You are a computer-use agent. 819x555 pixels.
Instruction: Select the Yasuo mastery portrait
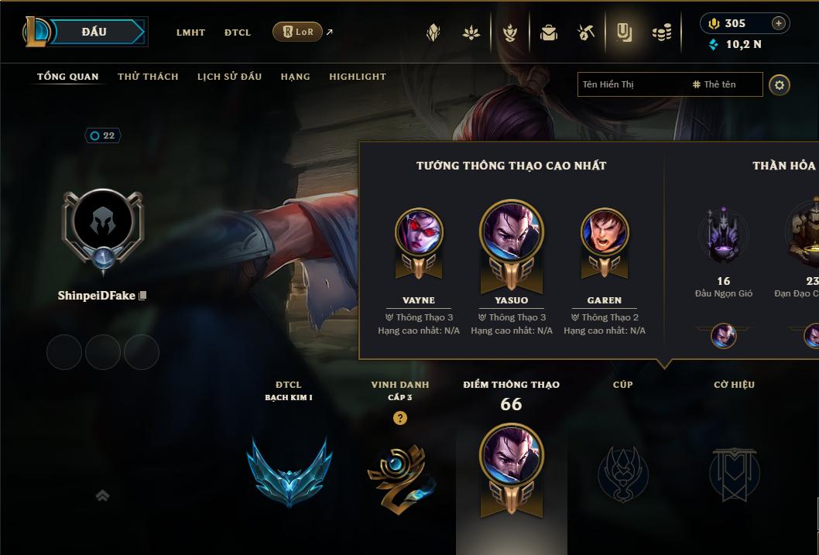(512, 231)
